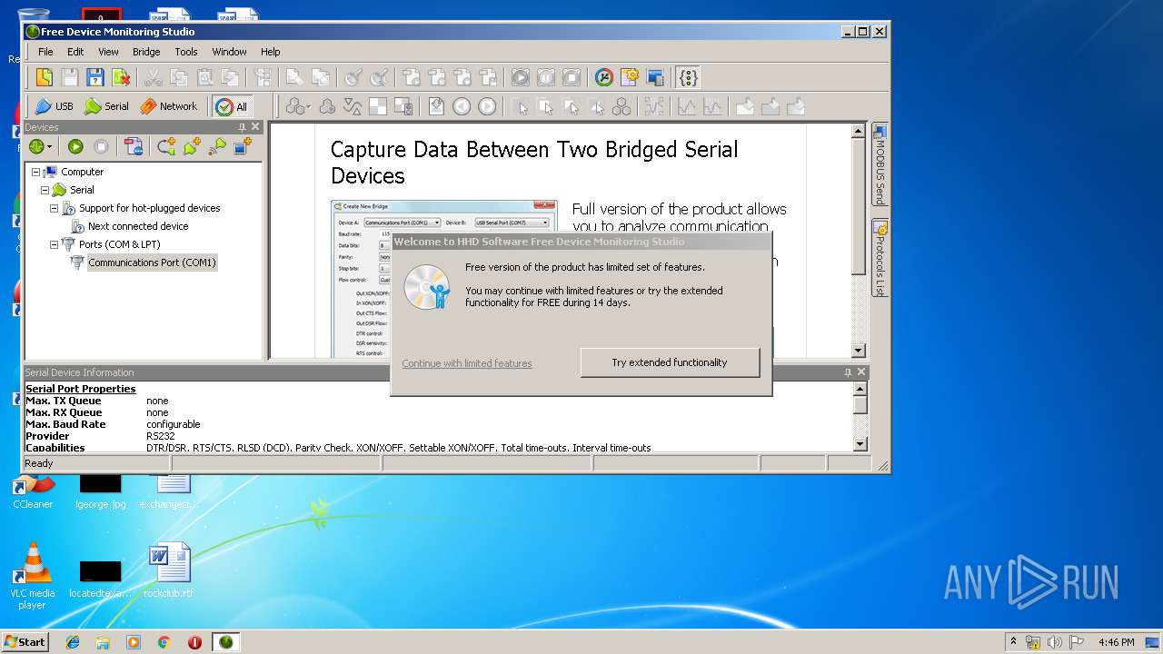Screen dimensions: 1163x654
Task: Click the taskbar clock showing 4:46 PM
Action: point(1116,642)
